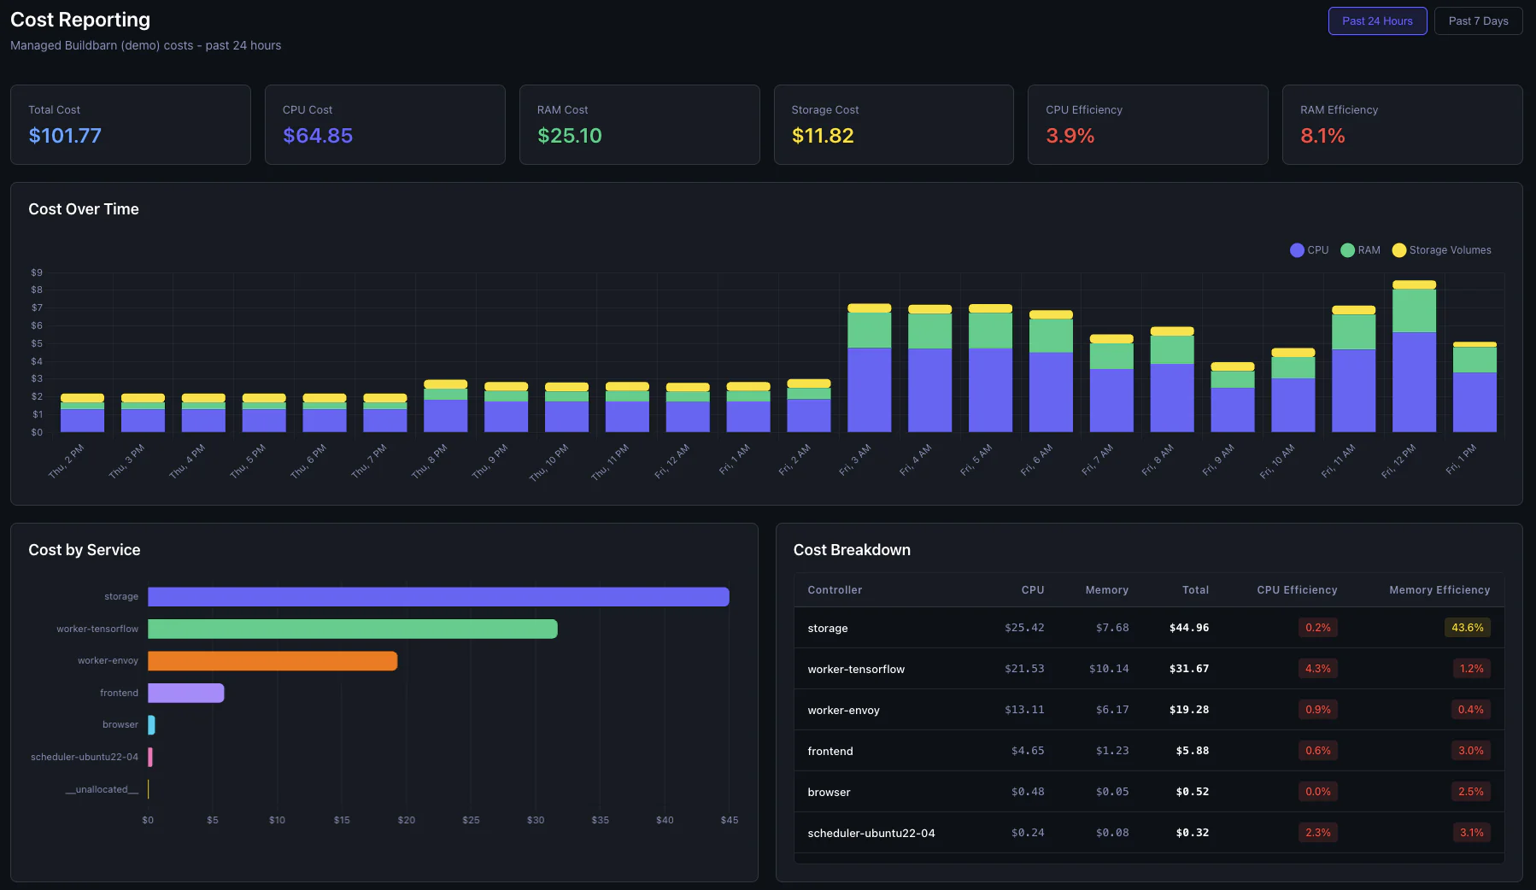Click the CPU Cost value $64.85
Screen dimensions: 1536x890
click(x=318, y=136)
